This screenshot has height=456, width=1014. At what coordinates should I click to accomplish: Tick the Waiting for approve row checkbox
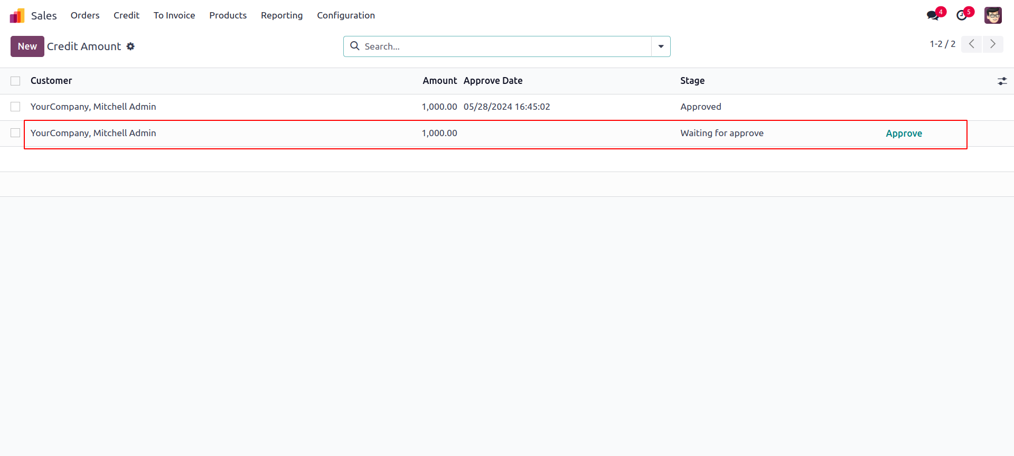[x=15, y=133]
